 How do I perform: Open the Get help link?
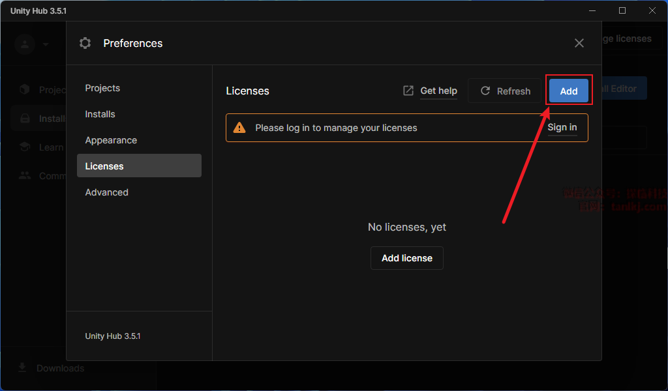(x=438, y=91)
